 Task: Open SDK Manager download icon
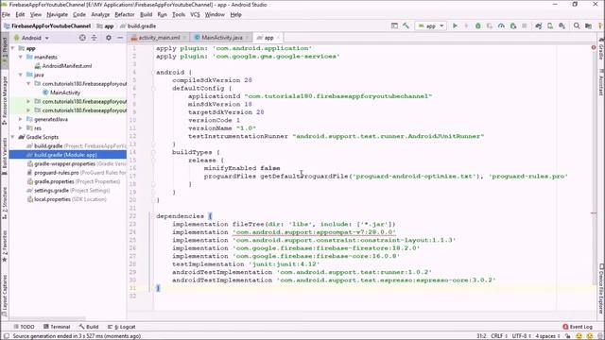pos(562,25)
